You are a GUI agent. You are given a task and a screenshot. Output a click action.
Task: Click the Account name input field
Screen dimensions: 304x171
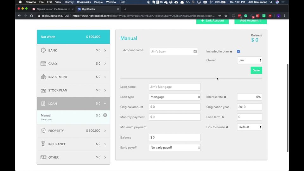pyautogui.click(x=174, y=52)
